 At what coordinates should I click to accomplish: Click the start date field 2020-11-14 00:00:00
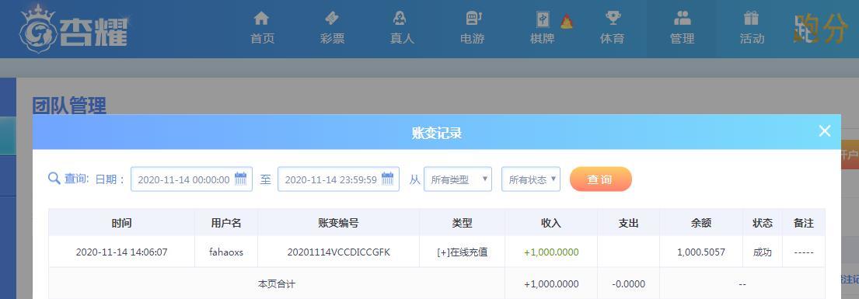pos(191,179)
